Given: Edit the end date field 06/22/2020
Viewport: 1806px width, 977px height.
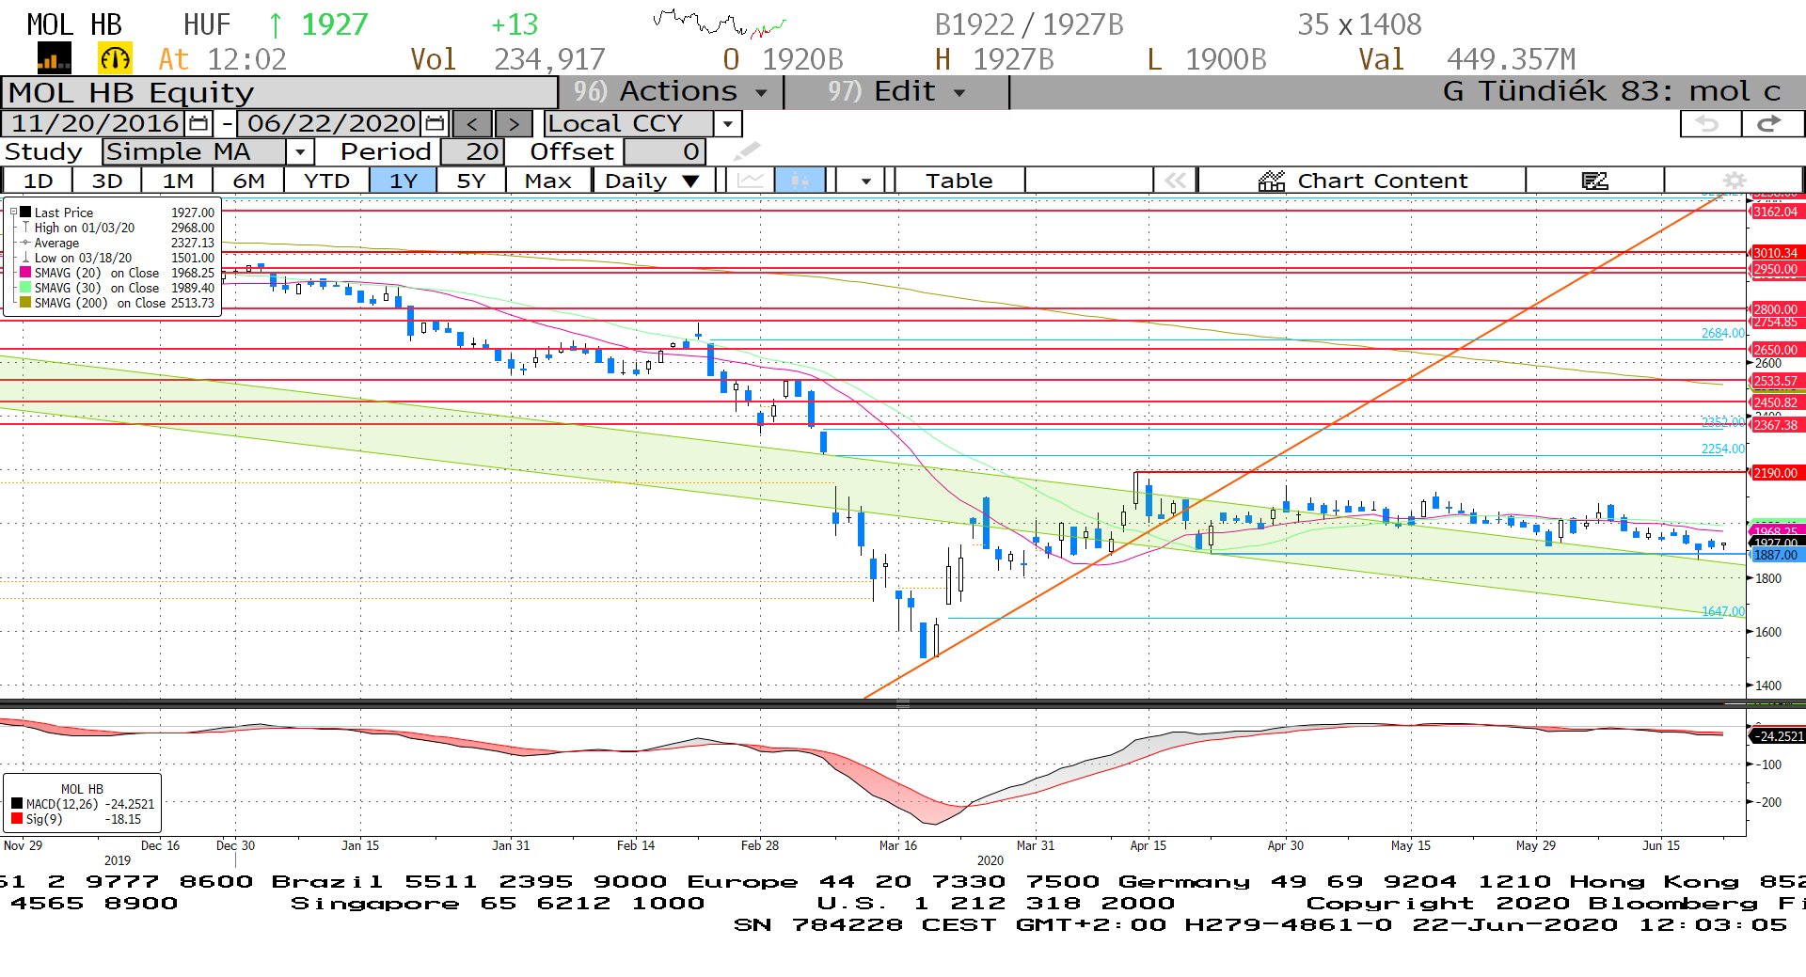Looking at the screenshot, I should (331, 123).
